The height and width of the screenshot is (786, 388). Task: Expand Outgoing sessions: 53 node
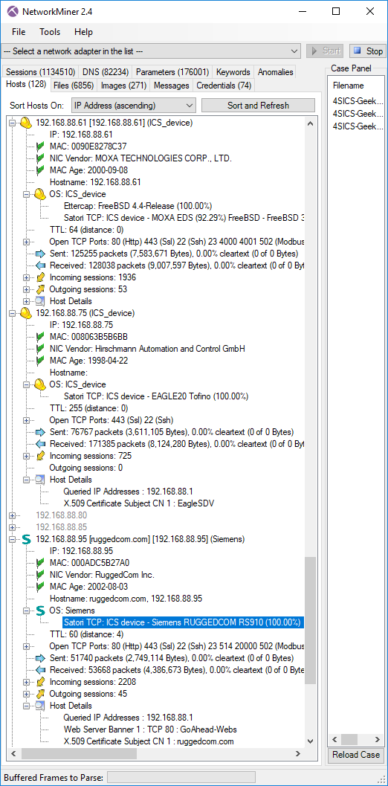[26, 289]
